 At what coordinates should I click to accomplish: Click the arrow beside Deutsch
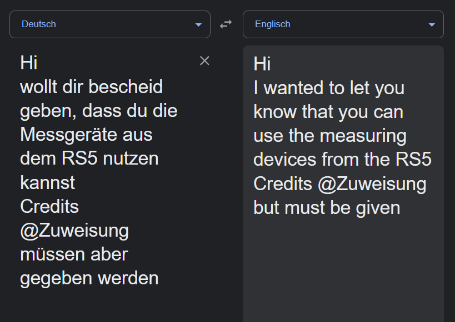click(199, 25)
